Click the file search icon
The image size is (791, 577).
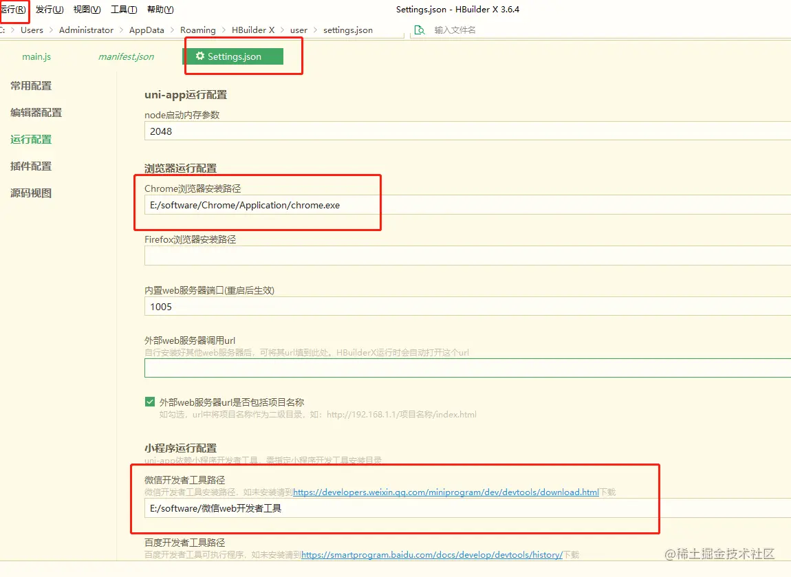pos(419,30)
